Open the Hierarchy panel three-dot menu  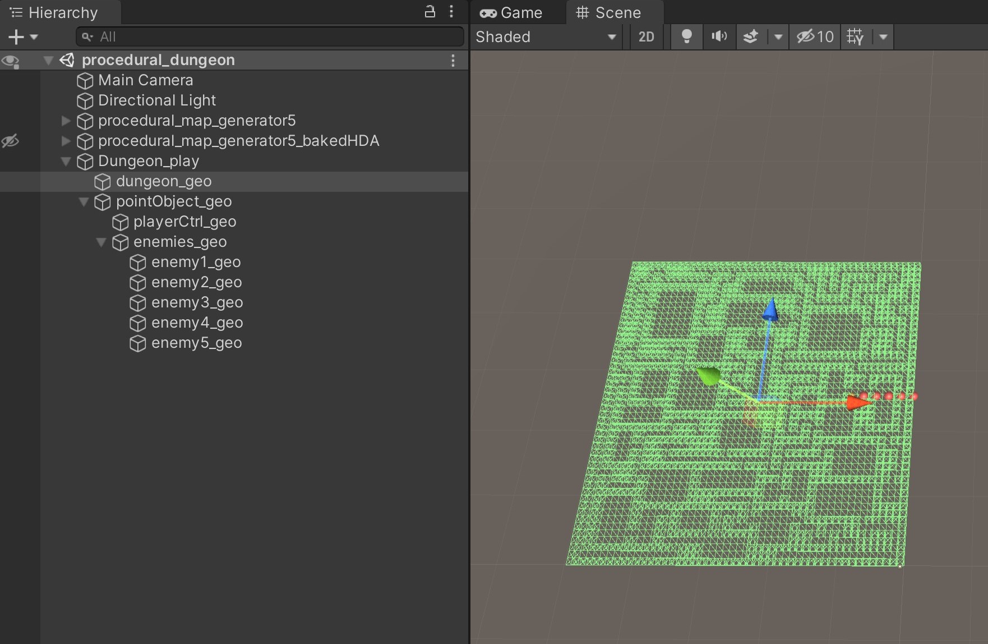tap(452, 12)
